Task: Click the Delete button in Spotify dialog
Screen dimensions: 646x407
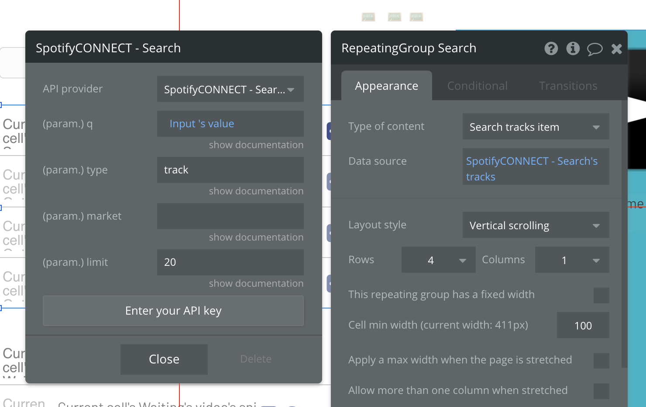Action: click(256, 359)
